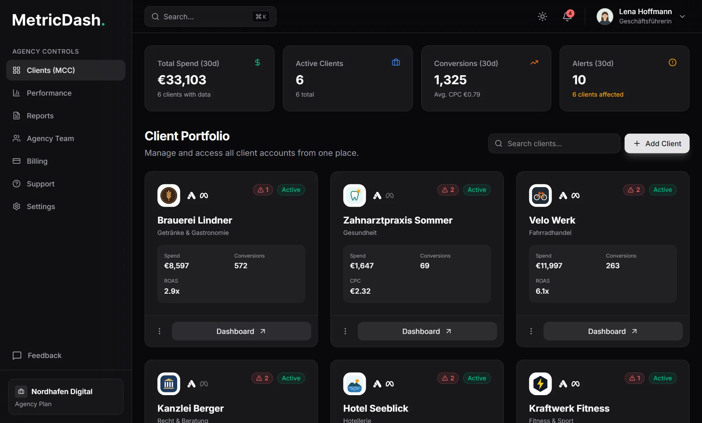This screenshot has width=702, height=423.
Task: Open the Support page
Action: point(66,184)
